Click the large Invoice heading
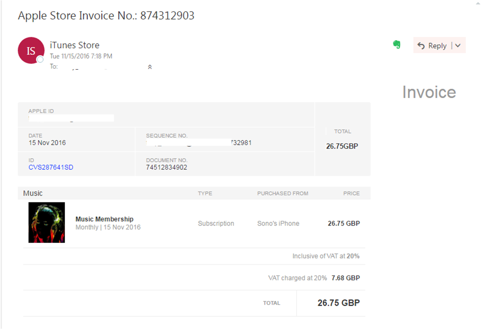Screen dimensions: 483x329 [x=429, y=92]
